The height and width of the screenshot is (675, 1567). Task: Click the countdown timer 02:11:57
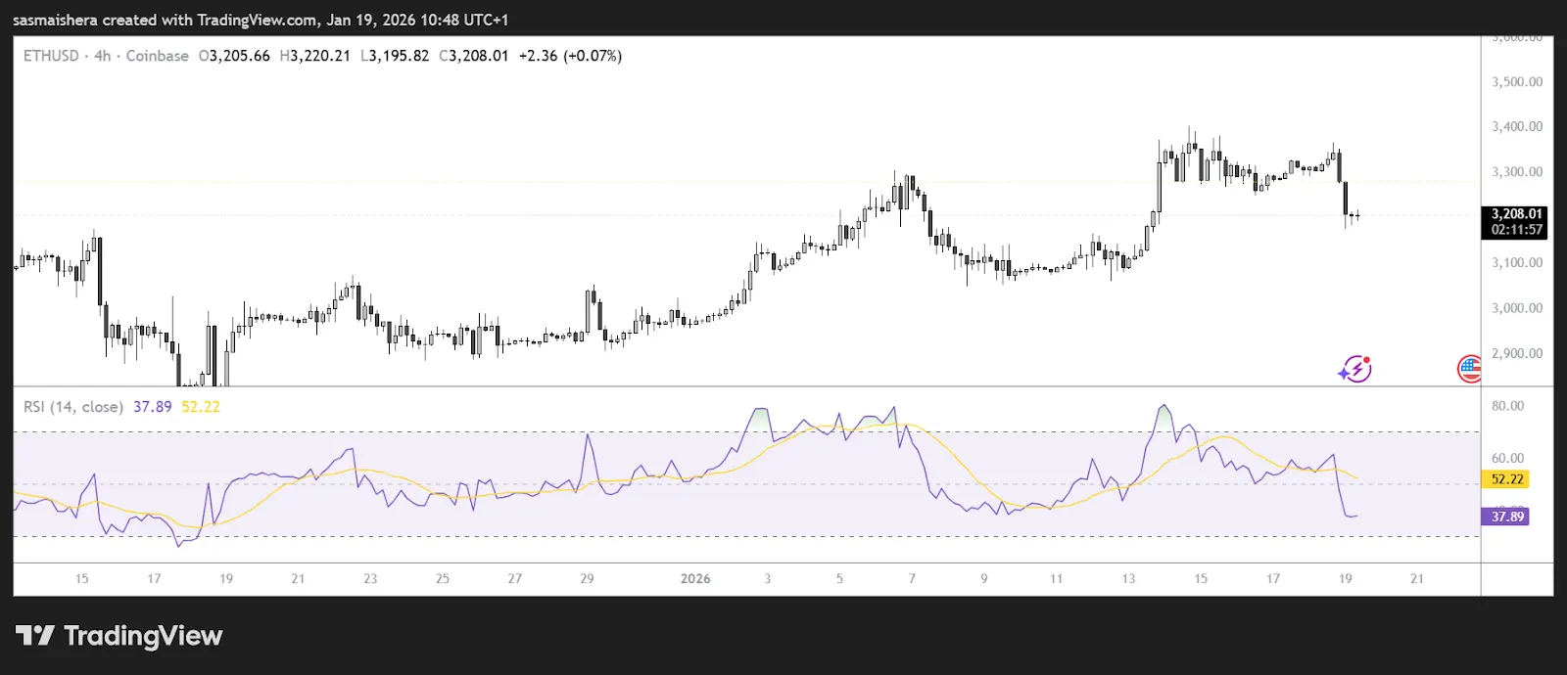click(1516, 230)
